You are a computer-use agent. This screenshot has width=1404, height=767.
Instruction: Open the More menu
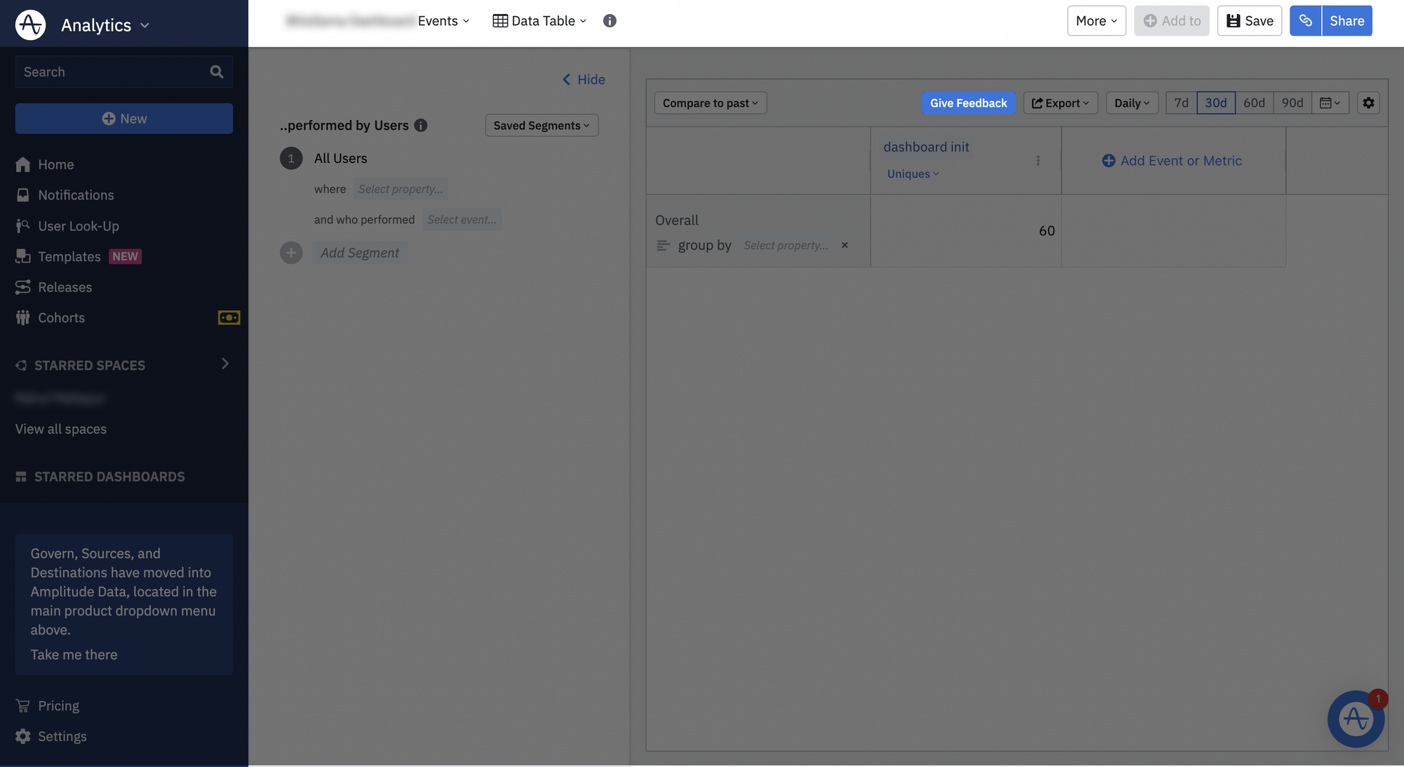[1096, 20]
